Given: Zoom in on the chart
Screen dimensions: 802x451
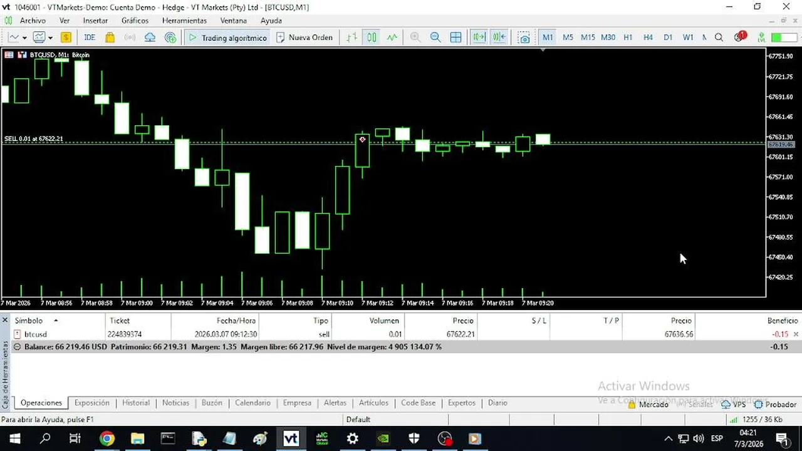Looking at the screenshot, I should coord(415,38).
